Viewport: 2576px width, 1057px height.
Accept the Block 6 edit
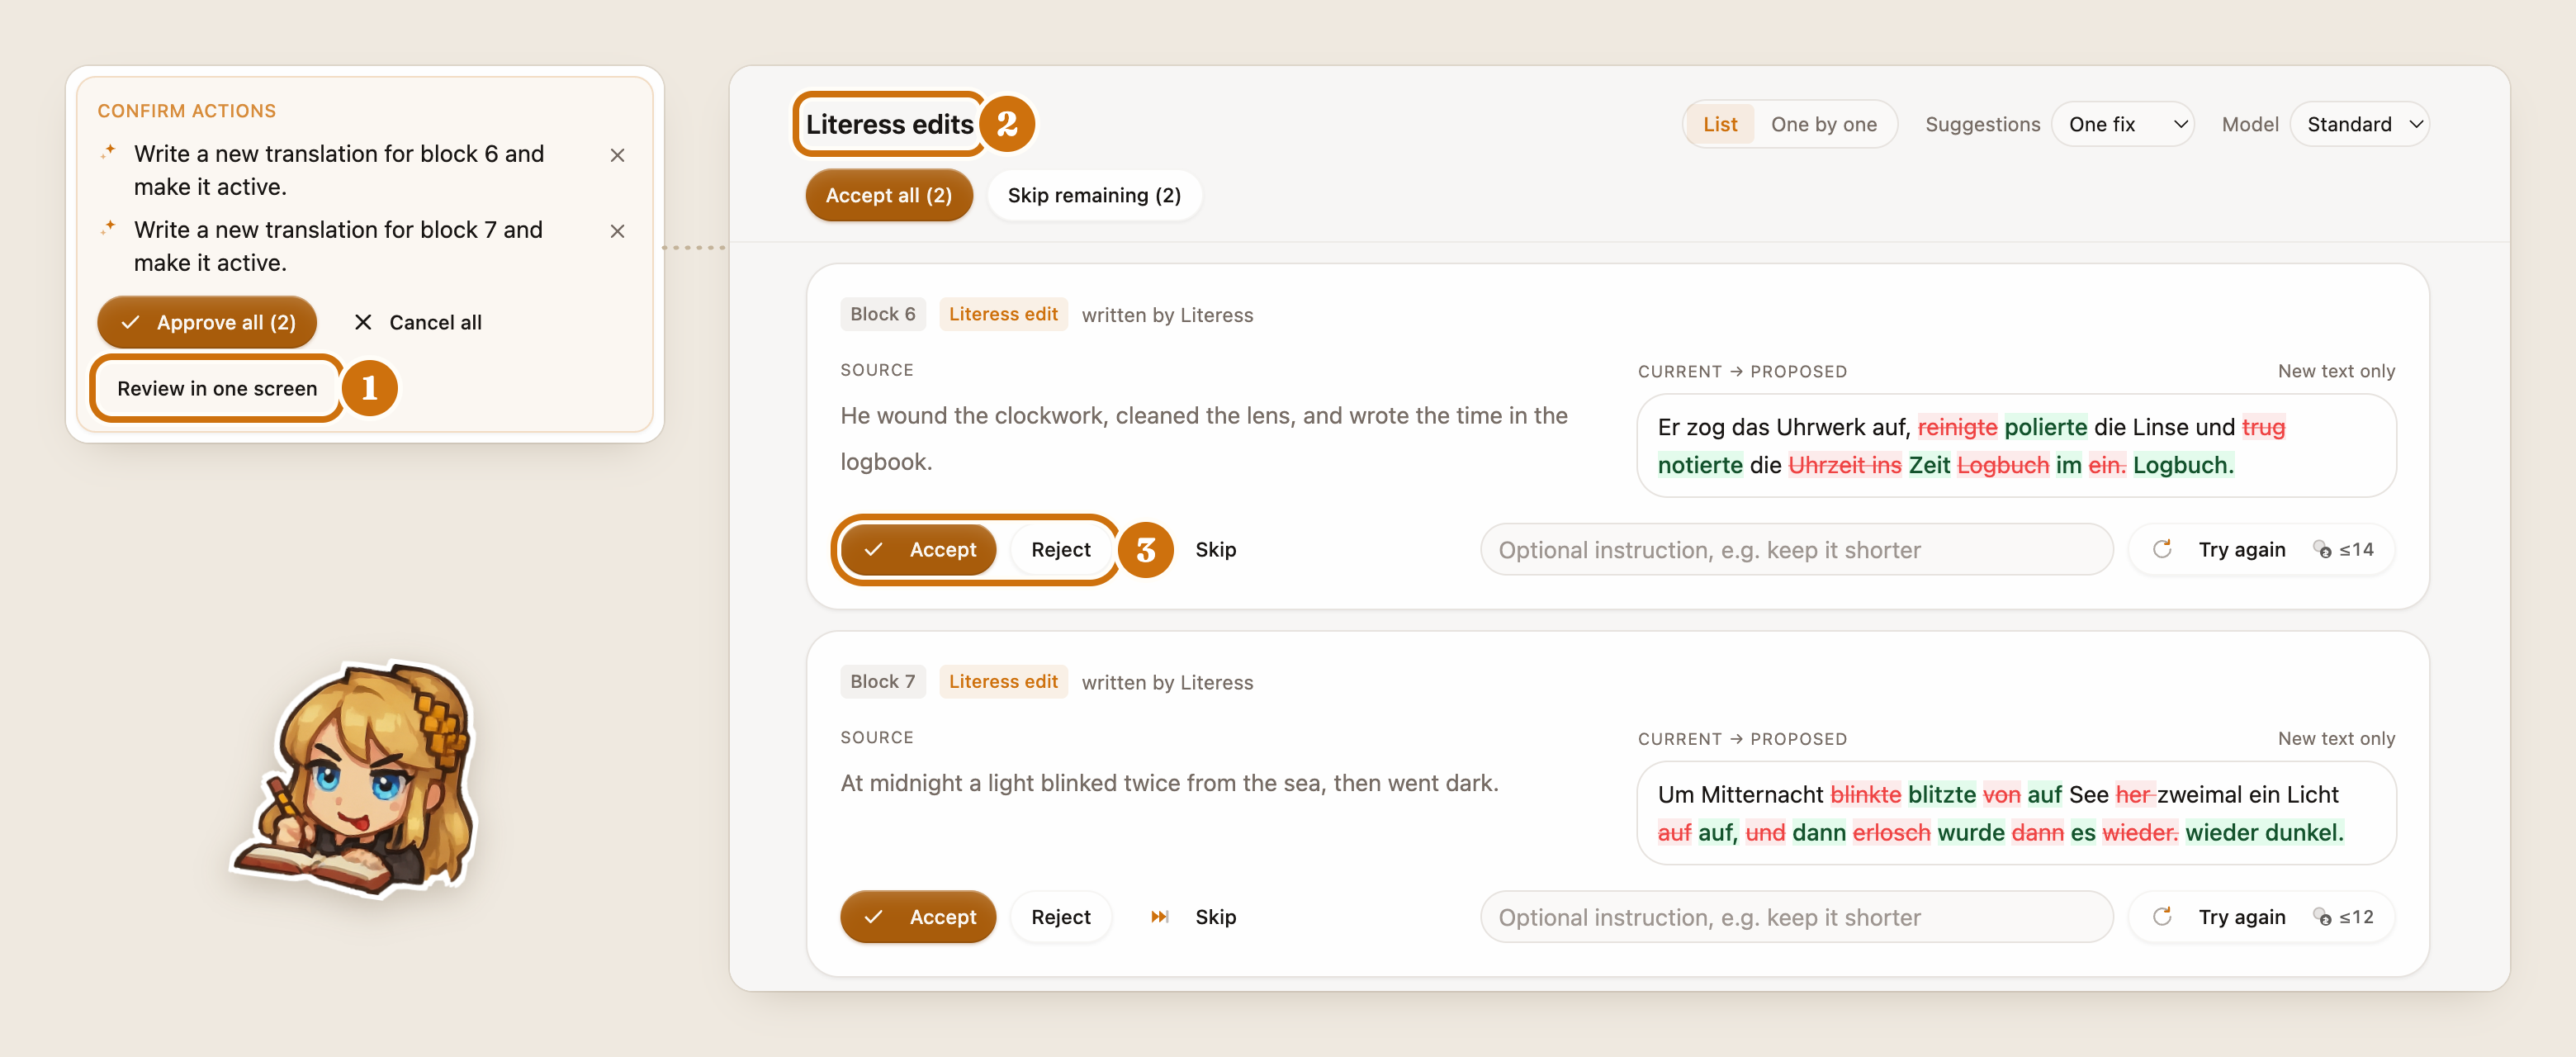918,549
